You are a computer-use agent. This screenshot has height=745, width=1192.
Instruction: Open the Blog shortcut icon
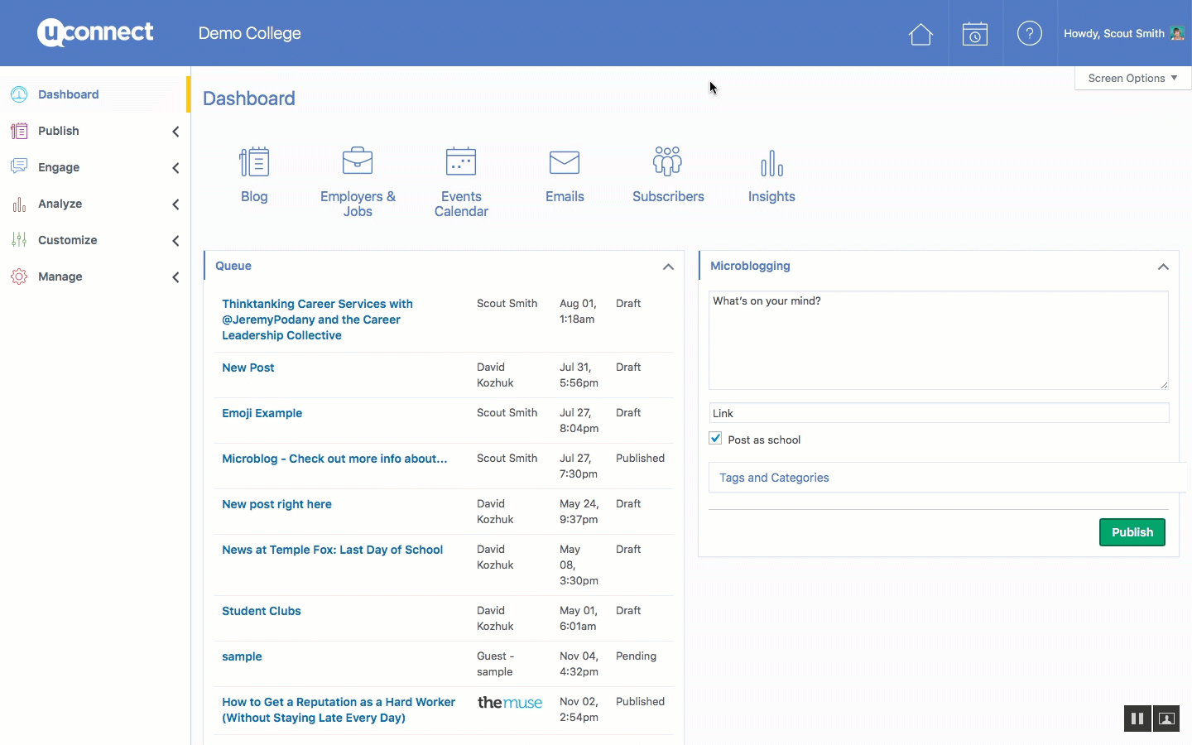254,163
